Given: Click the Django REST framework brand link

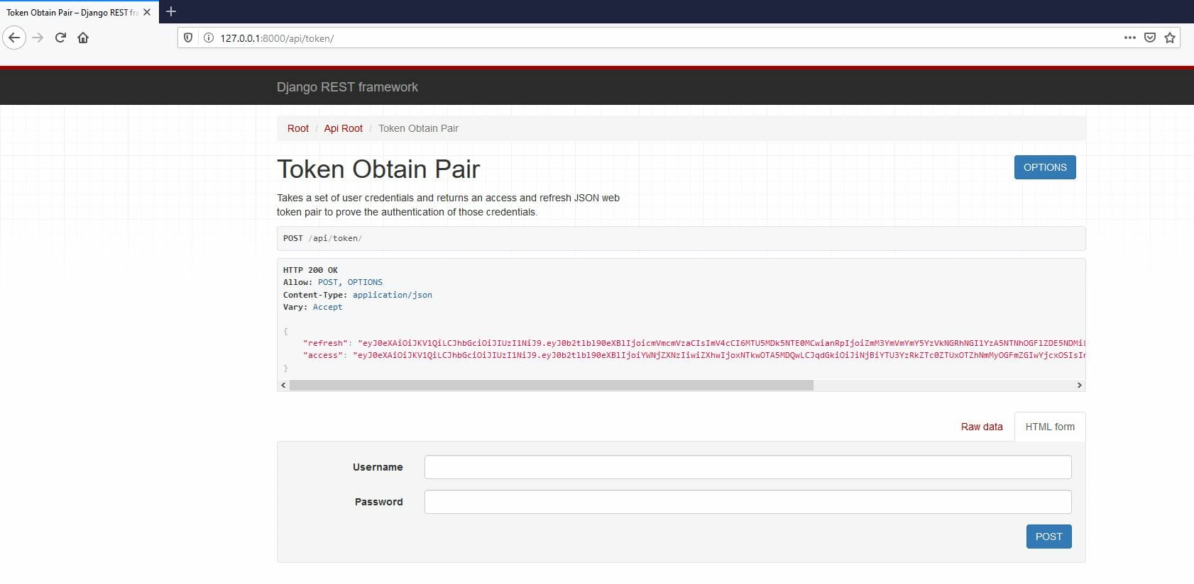Looking at the screenshot, I should click(x=347, y=87).
